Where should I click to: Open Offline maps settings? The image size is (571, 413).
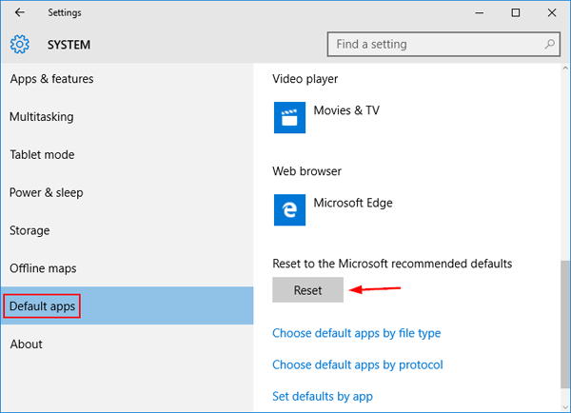[x=43, y=268]
